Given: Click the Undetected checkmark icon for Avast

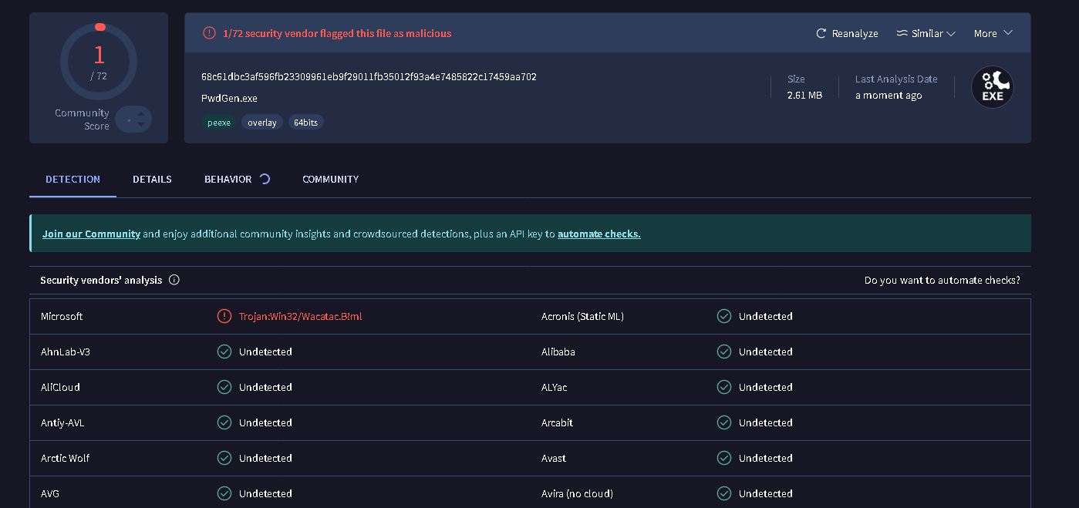Looking at the screenshot, I should coord(724,458).
